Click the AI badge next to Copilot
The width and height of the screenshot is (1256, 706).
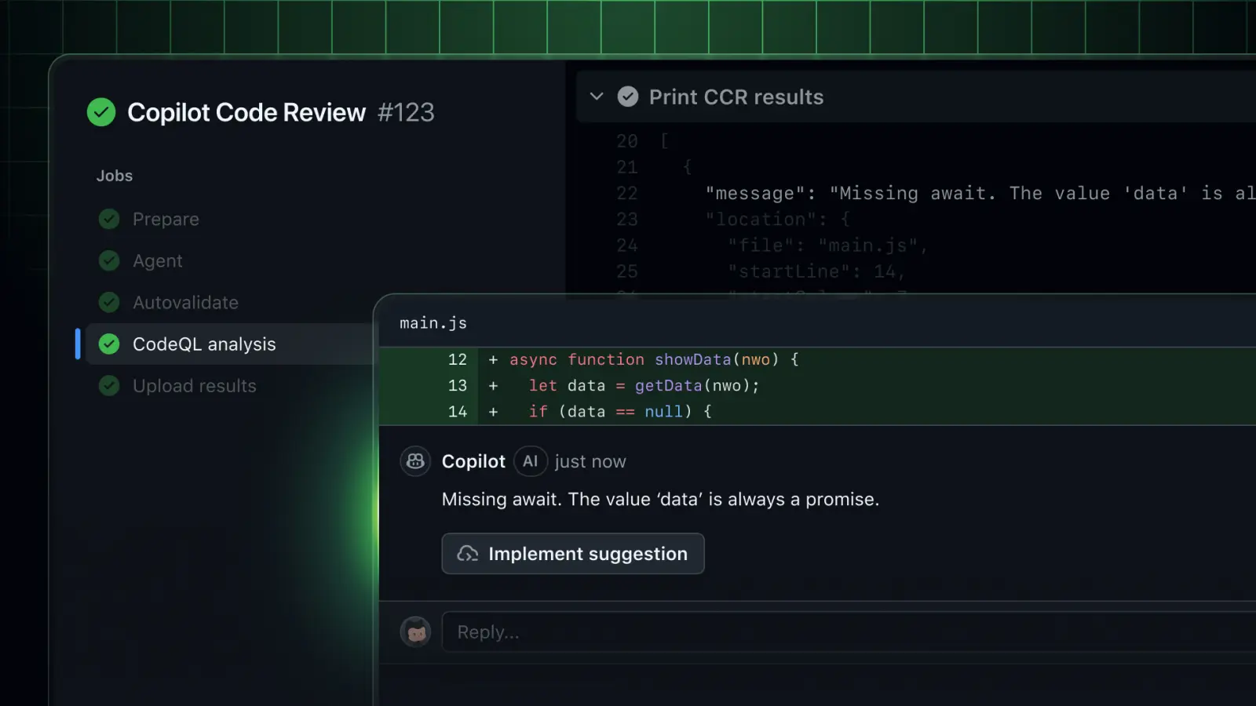tap(530, 461)
